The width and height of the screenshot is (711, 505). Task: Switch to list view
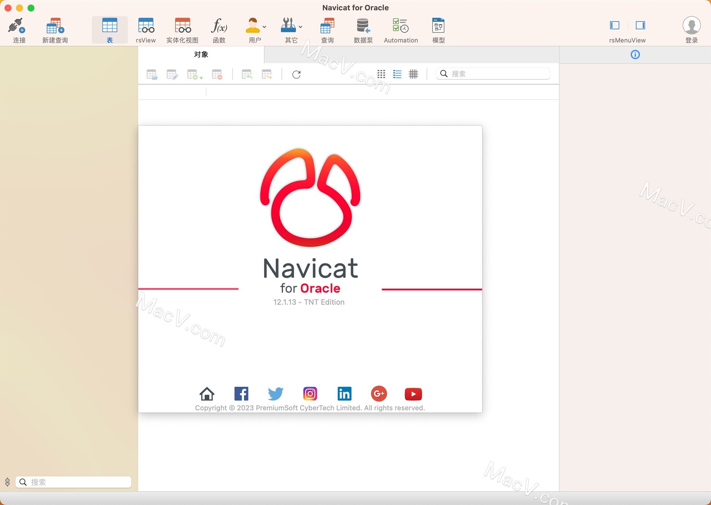point(397,74)
